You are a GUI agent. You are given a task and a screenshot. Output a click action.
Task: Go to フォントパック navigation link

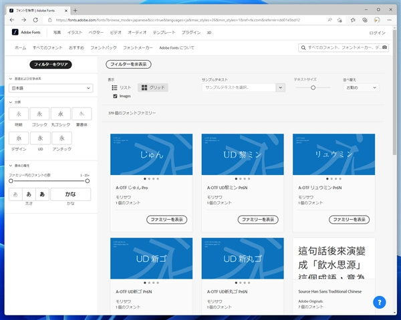tap(104, 47)
